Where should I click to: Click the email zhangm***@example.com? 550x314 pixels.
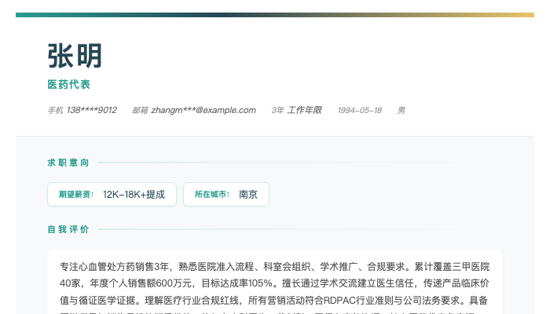pos(203,110)
